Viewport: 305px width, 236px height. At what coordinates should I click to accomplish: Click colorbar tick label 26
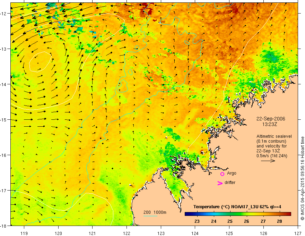coord(246,221)
